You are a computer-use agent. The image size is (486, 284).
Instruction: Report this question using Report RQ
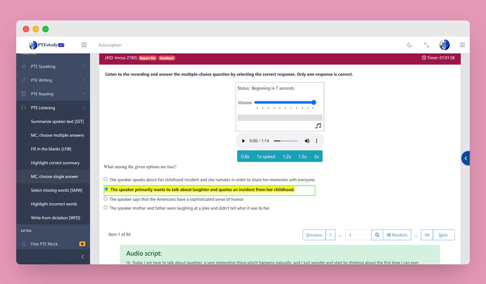point(148,58)
